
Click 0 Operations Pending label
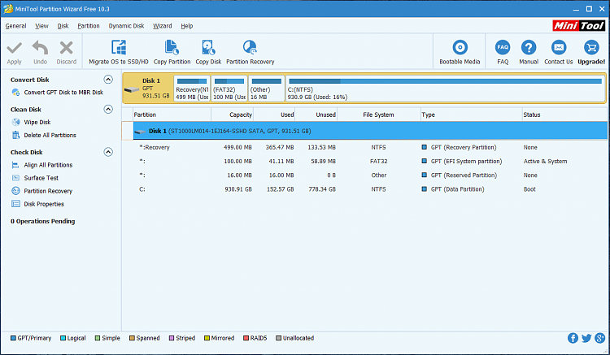point(43,222)
